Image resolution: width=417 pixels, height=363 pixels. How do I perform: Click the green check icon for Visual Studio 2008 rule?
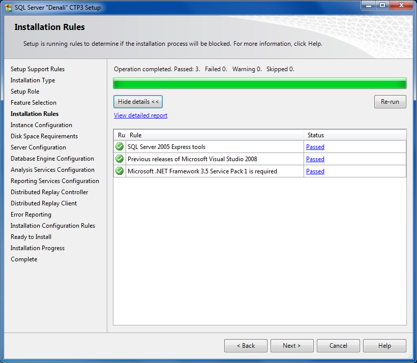[120, 159]
